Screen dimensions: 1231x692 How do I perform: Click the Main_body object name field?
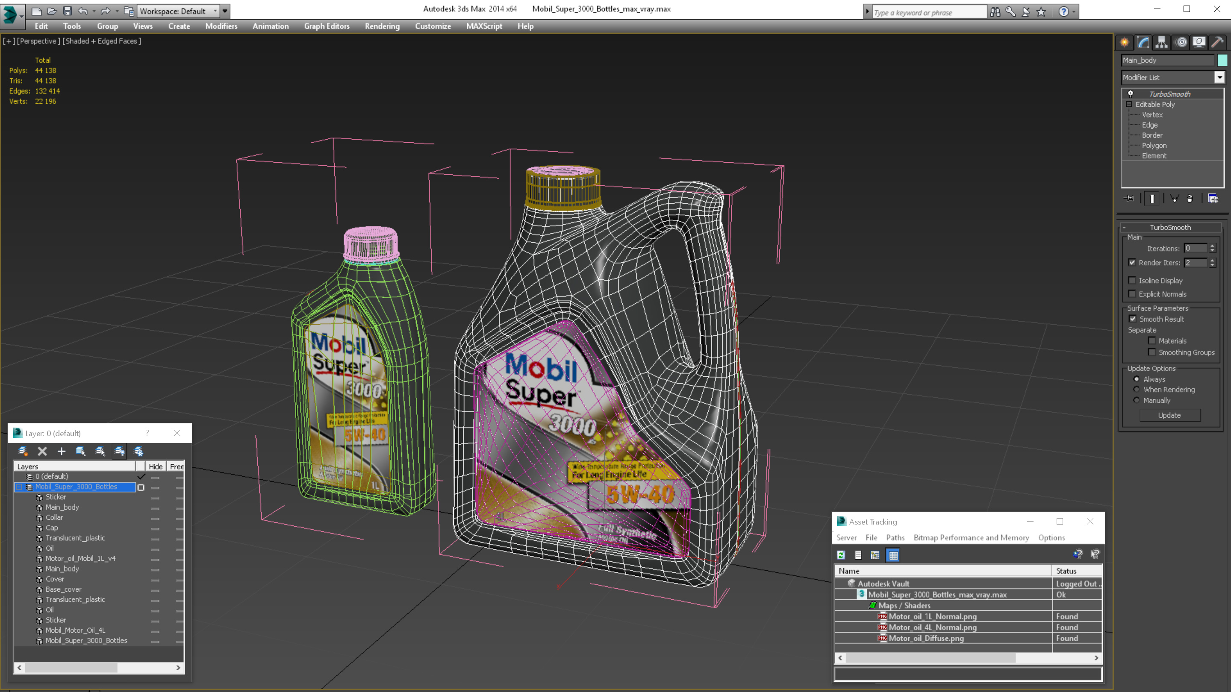(1167, 60)
